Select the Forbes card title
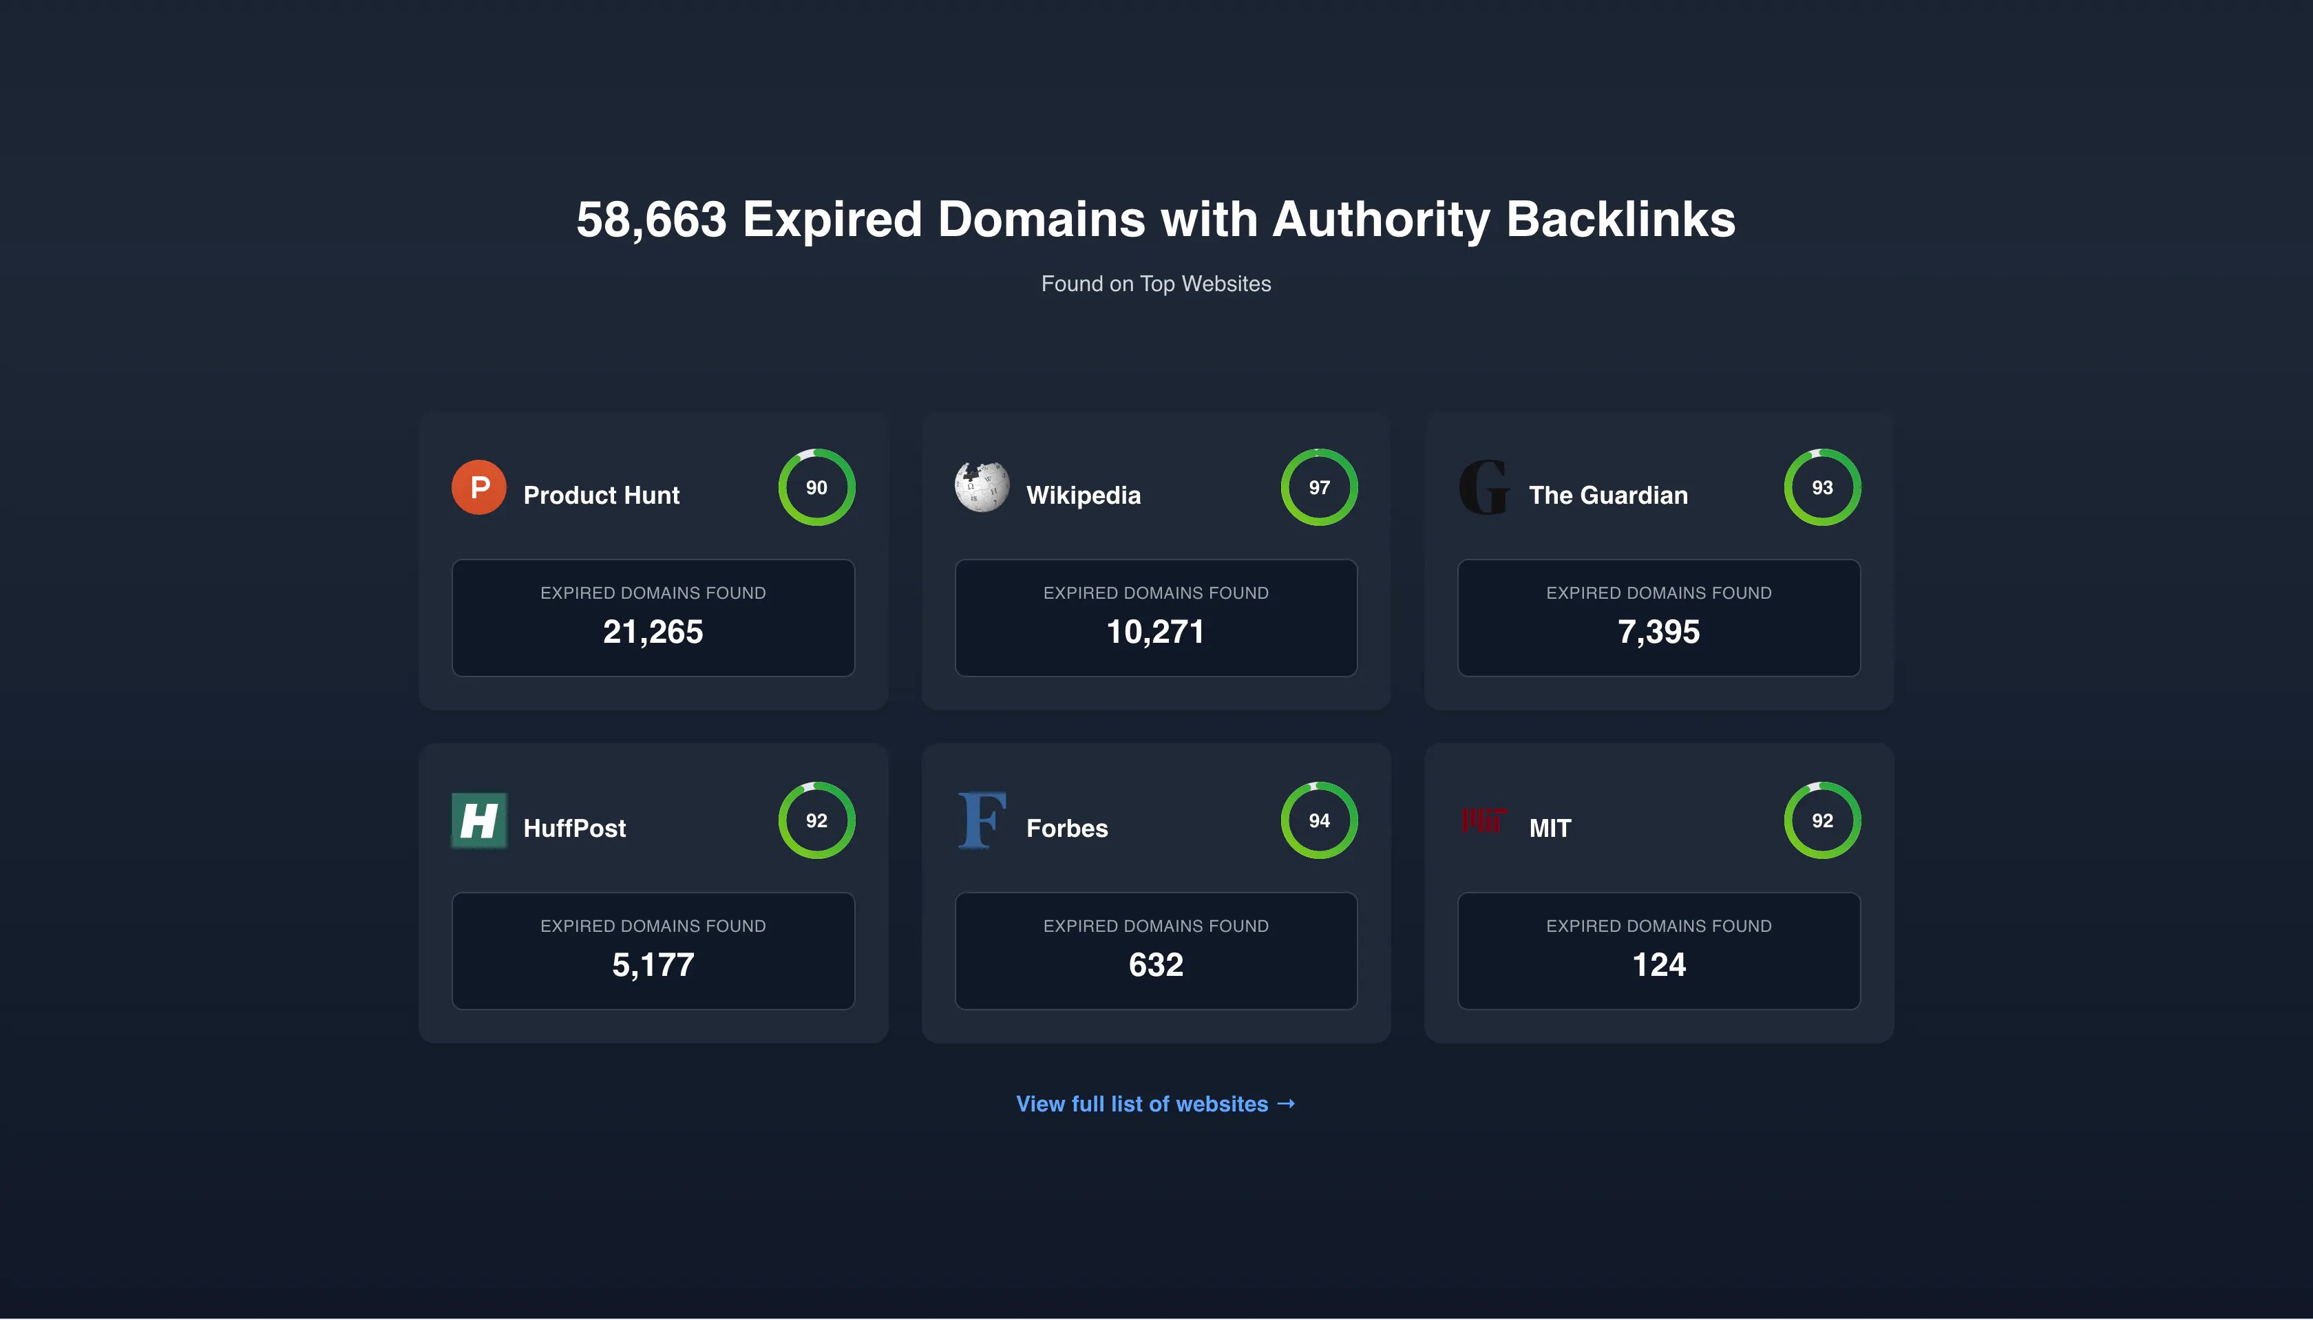 click(x=1067, y=829)
